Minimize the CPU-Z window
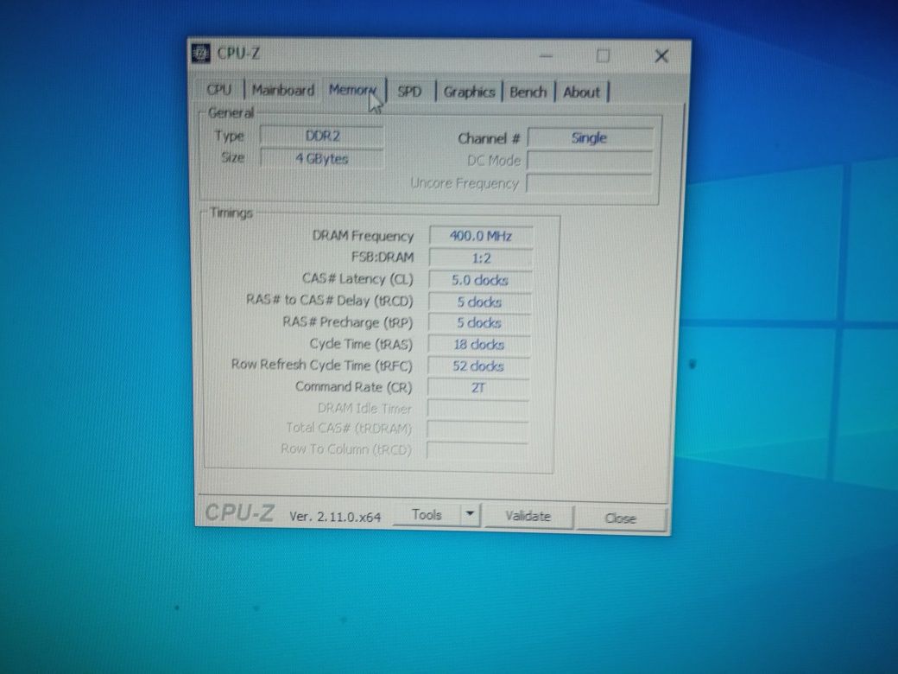 [547, 56]
